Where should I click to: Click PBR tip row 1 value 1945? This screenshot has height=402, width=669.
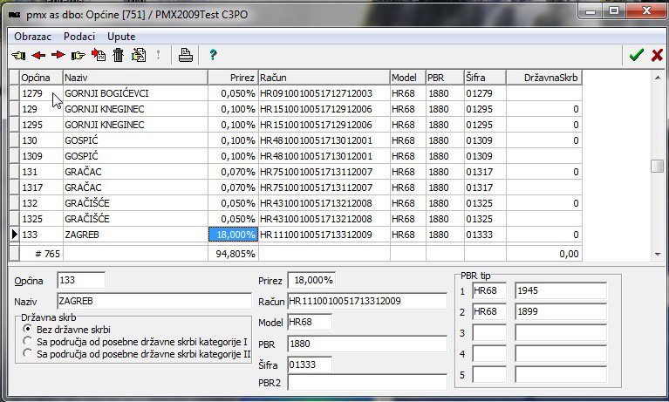click(561, 290)
